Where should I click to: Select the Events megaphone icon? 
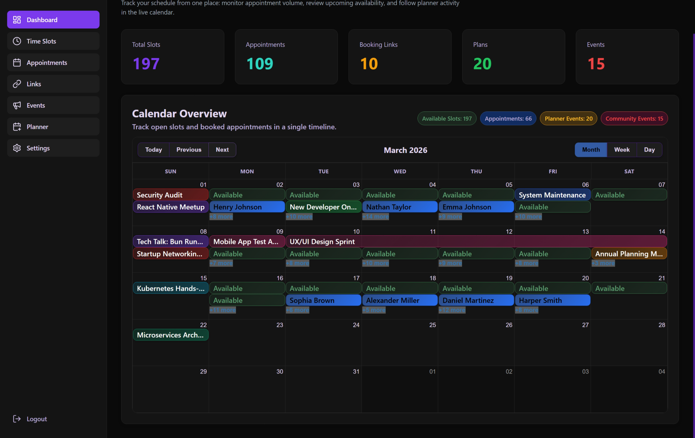point(17,105)
